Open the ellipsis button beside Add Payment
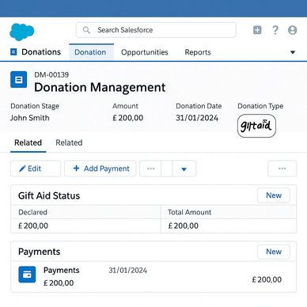The image size is (307, 307). click(x=150, y=169)
